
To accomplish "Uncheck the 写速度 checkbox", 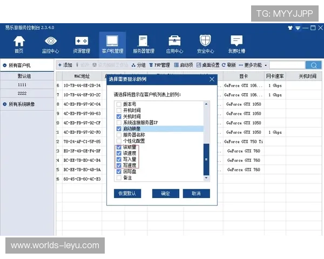I will [x=119, y=166].
